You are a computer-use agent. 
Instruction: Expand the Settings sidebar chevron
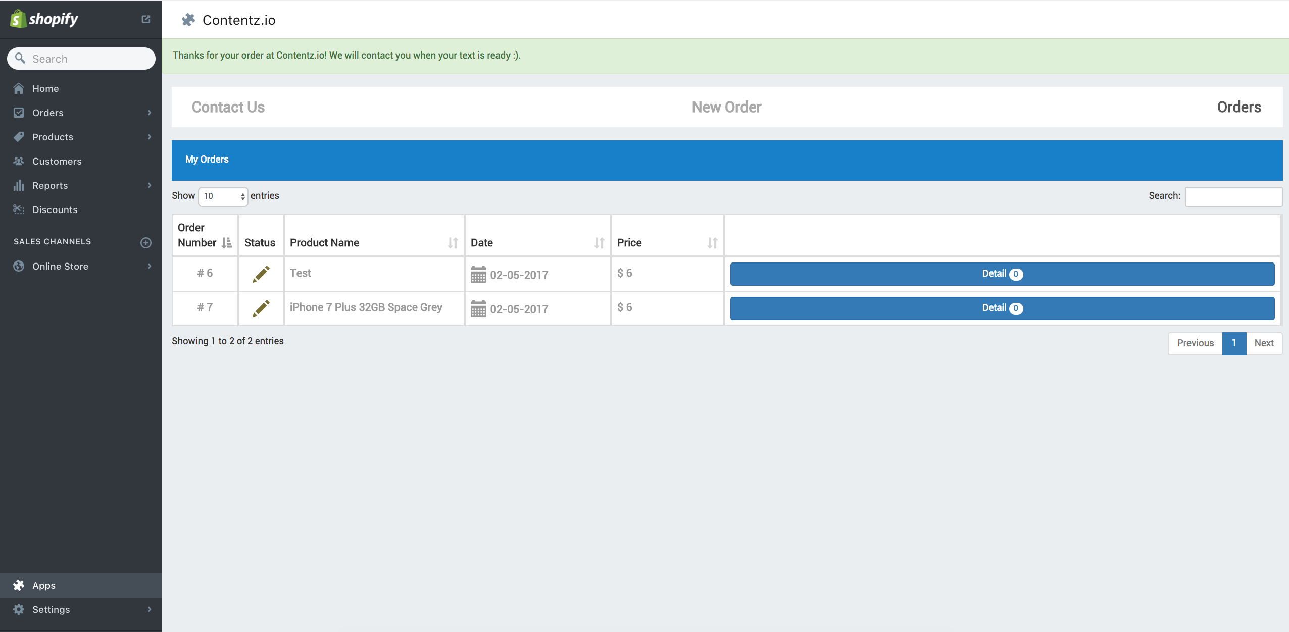(150, 609)
